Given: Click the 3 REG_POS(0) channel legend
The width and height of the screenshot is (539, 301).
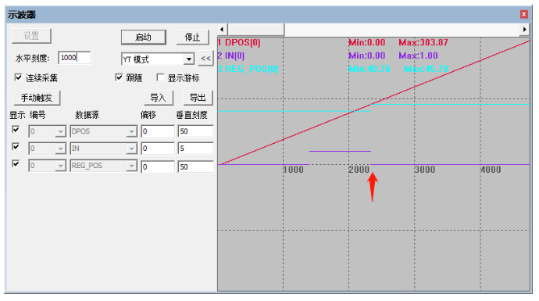Looking at the screenshot, I should (x=248, y=69).
